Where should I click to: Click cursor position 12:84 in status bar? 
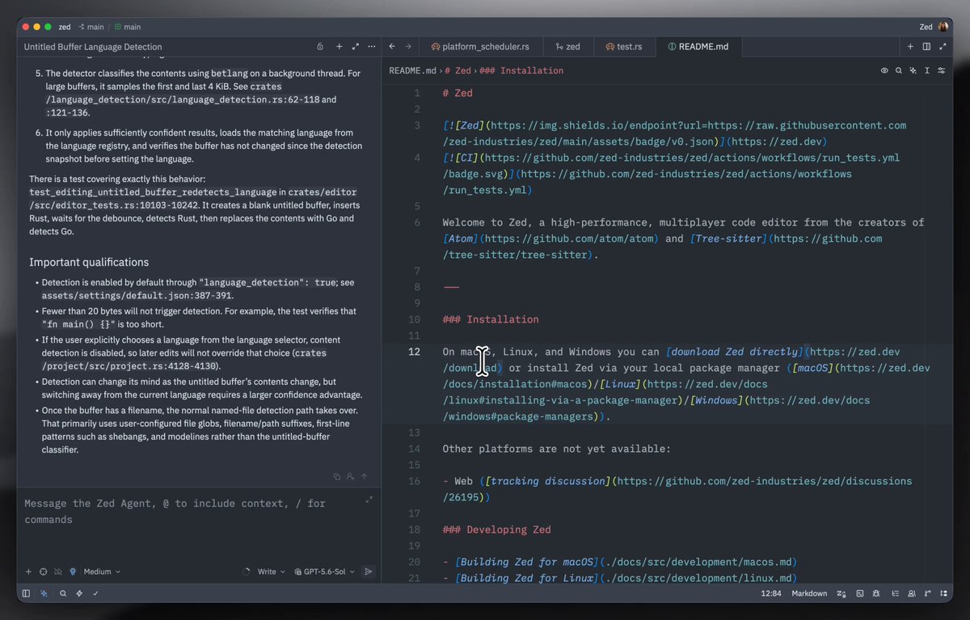pos(771,593)
